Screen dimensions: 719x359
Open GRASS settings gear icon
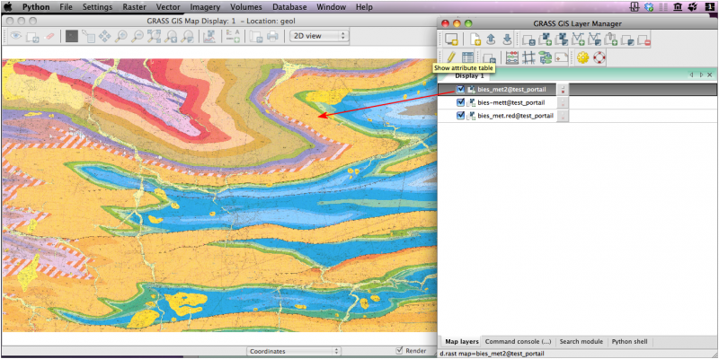click(x=581, y=57)
